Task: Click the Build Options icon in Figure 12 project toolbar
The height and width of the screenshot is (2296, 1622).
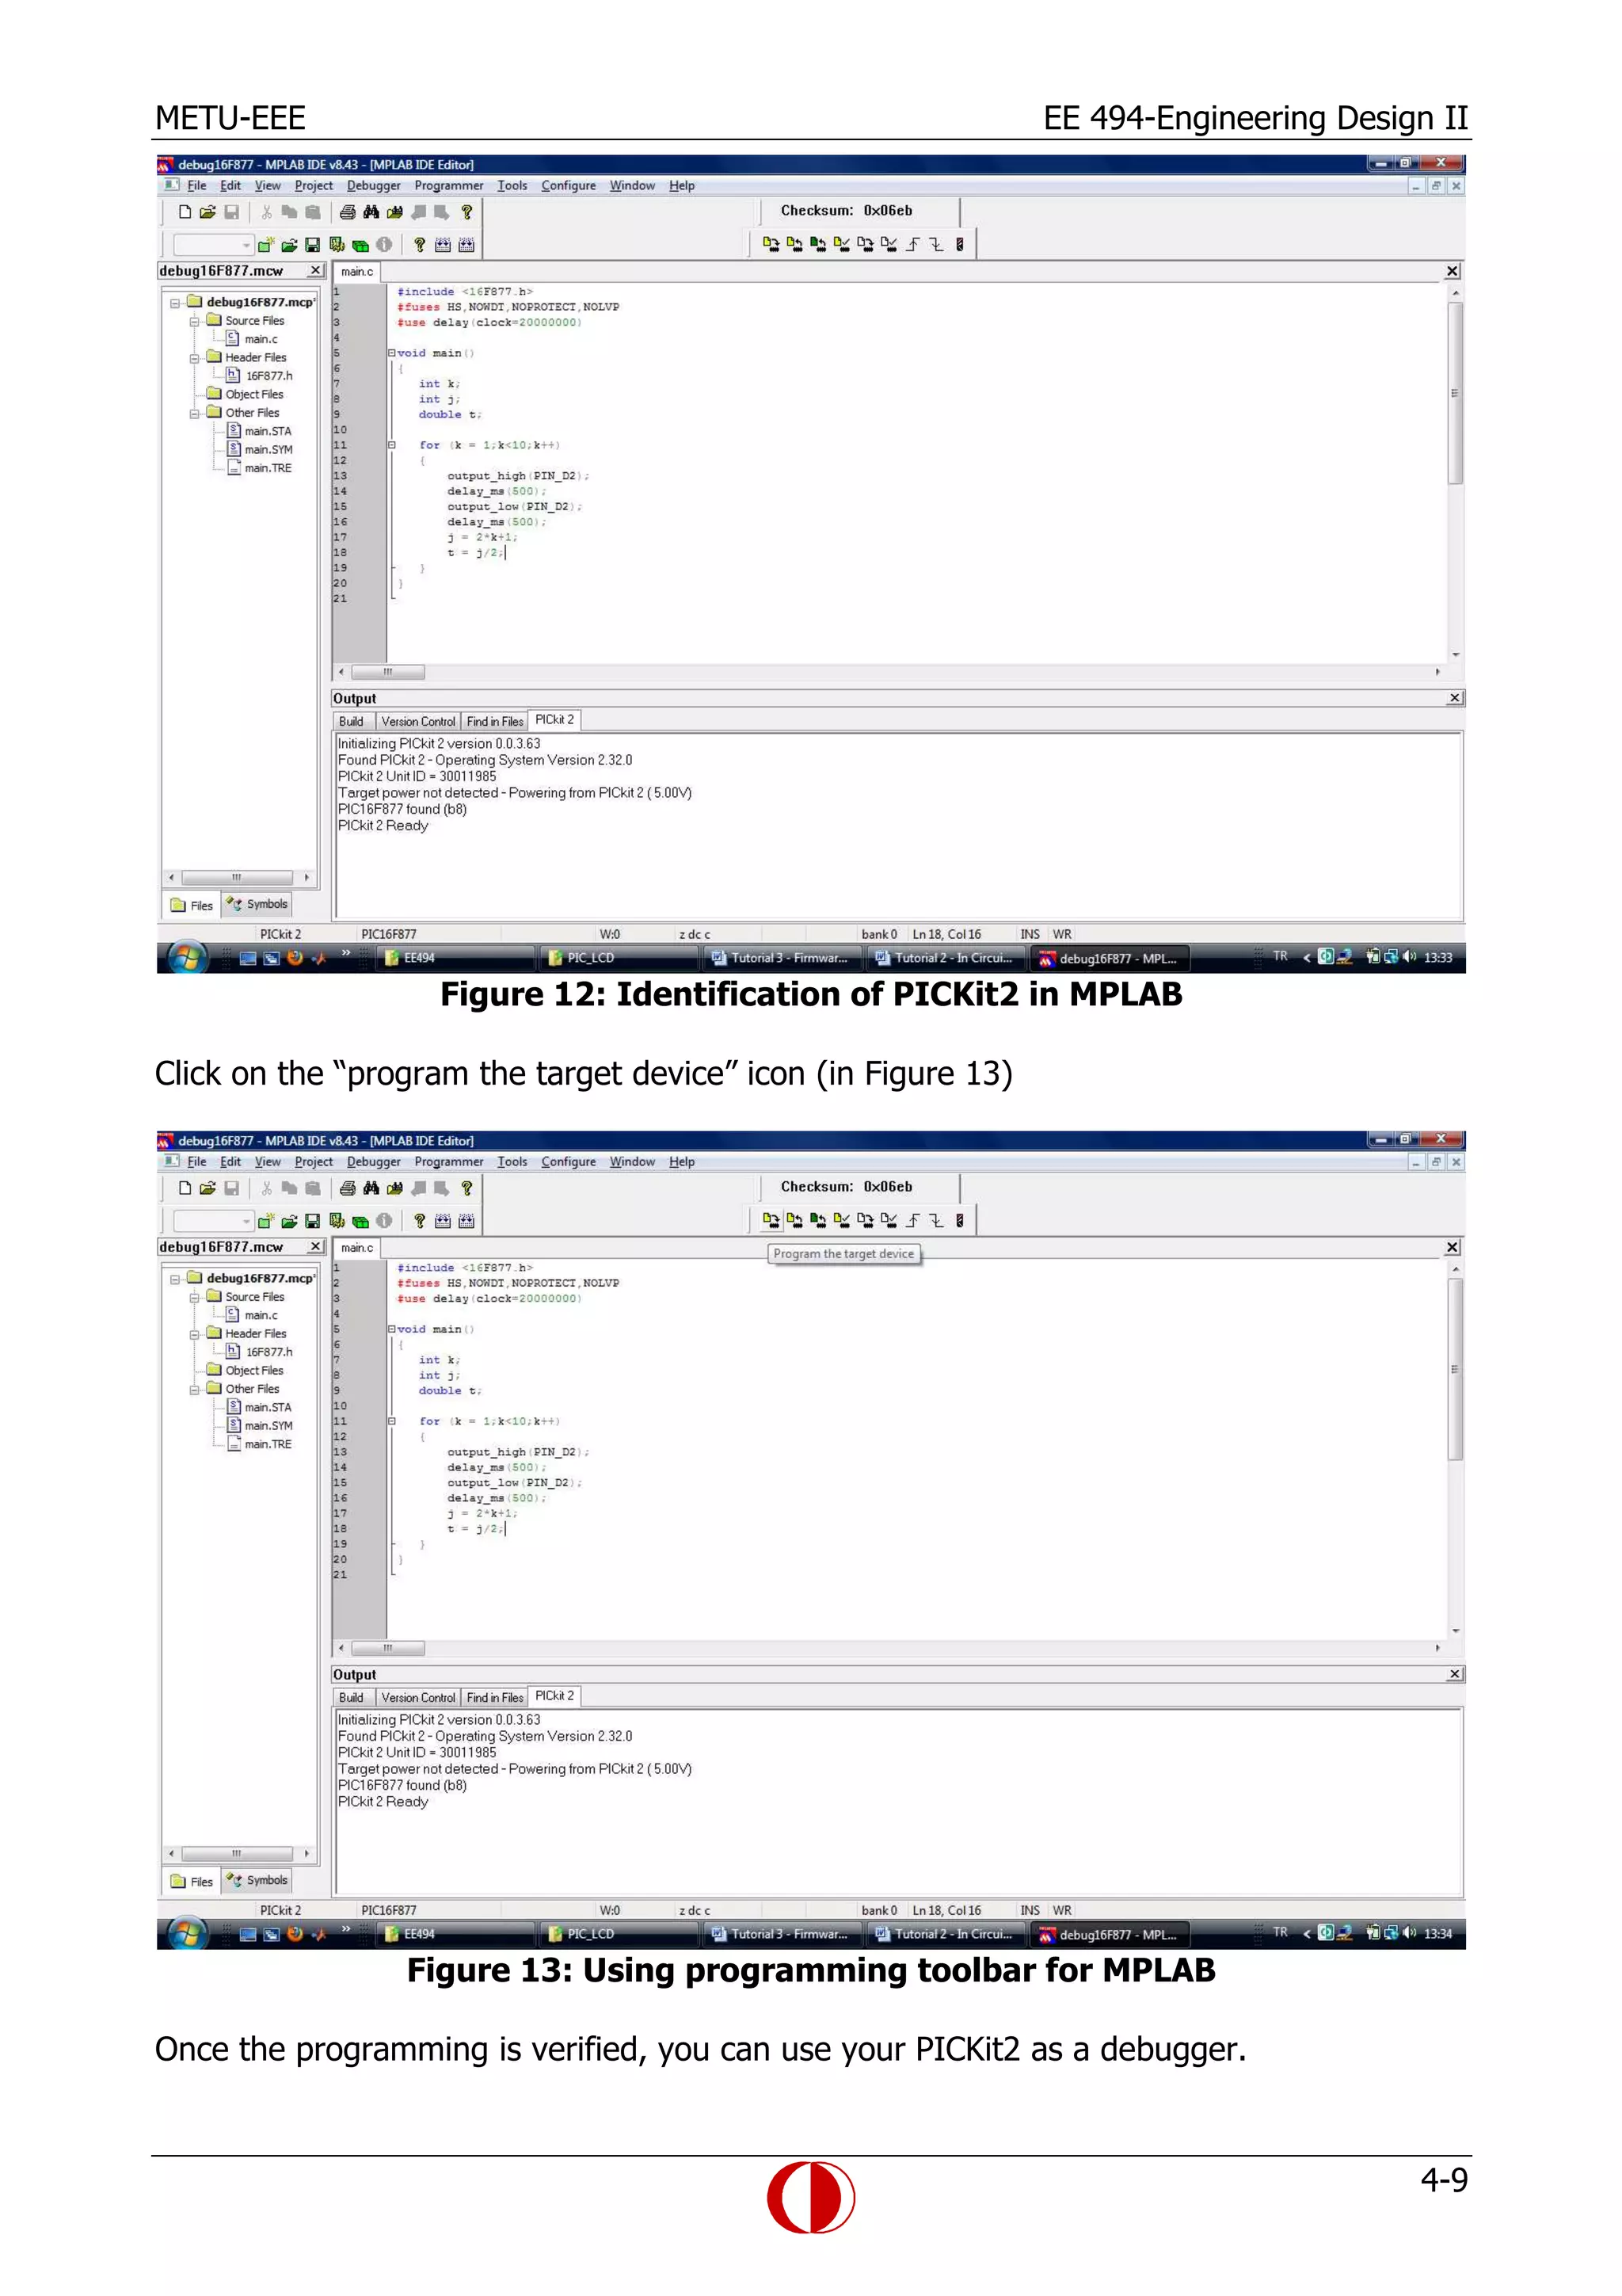Action: [x=337, y=244]
